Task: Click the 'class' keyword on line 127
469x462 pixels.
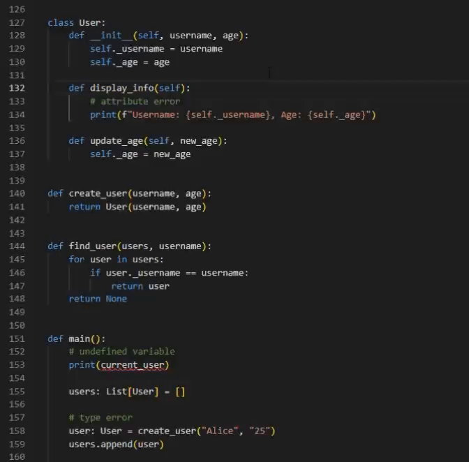Action: point(61,23)
